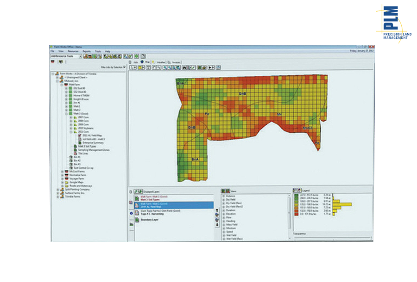Open the Tools menu

(x=98, y=51)
